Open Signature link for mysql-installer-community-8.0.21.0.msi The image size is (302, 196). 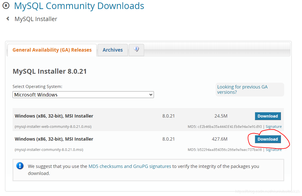click(274, 150)
